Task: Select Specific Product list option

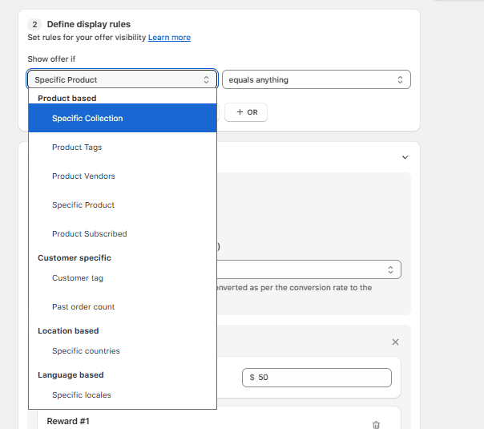Action: (123, 204)
